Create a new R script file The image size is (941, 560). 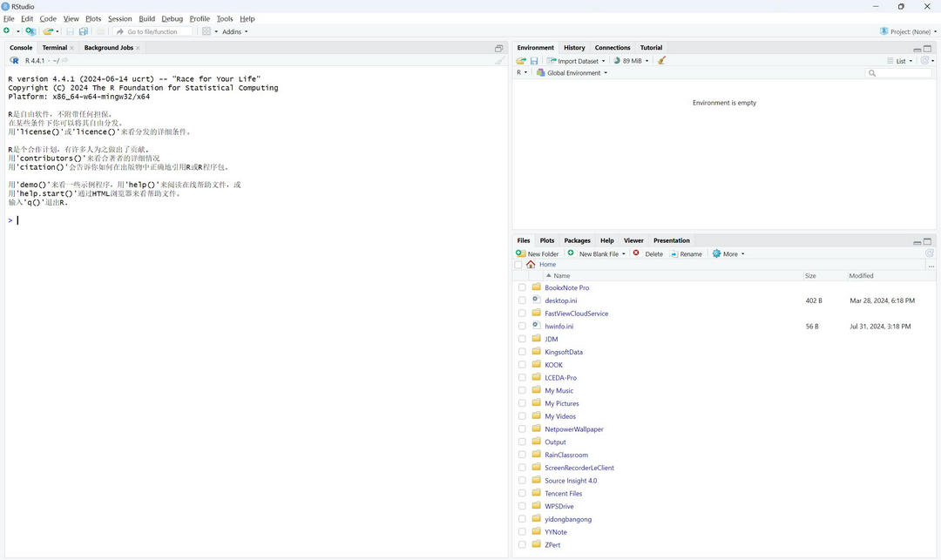(x=8, y=30)
